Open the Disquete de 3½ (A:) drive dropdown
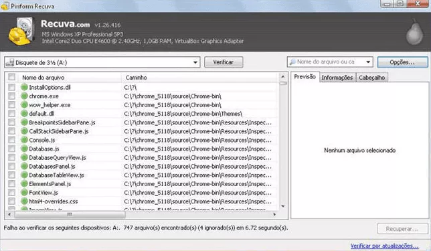This screenshot has width=431, height=251. (102, 62)
